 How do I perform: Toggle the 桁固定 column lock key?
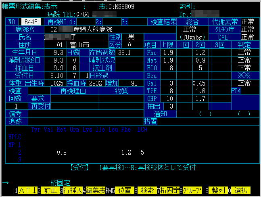(170, 191)
